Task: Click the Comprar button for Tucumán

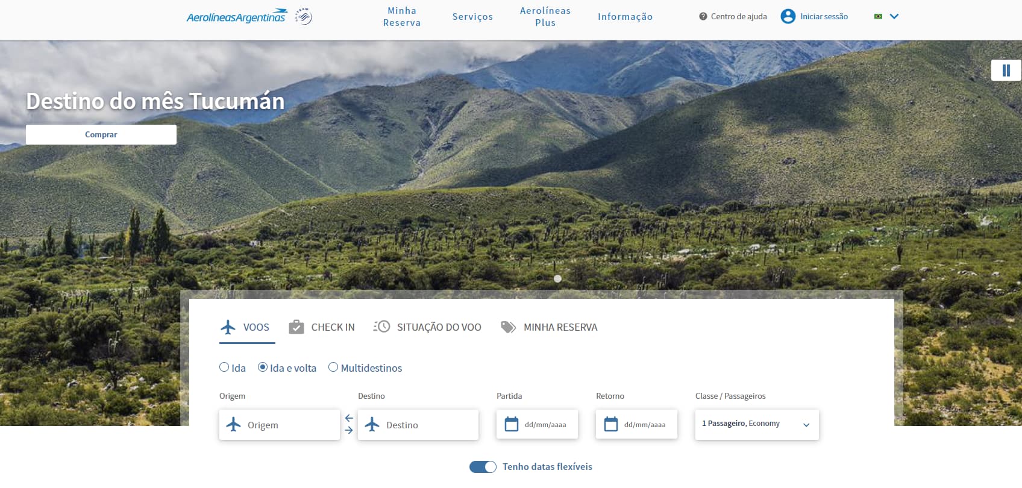Action: [101, 134]
